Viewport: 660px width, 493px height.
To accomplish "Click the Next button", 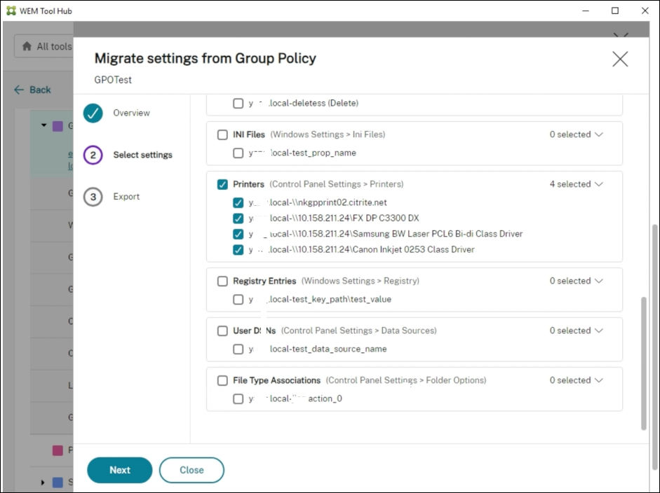I will pos(119,470).
